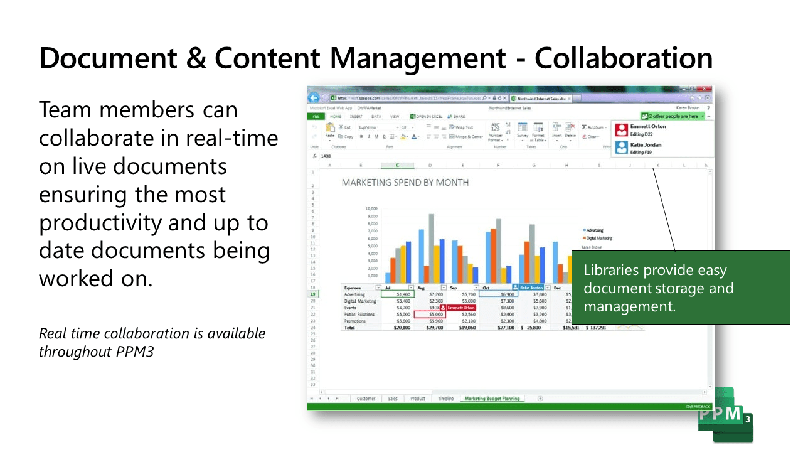Click the $20,100 Jul total cell
This screenshot has height=452, width=803.
398,328
